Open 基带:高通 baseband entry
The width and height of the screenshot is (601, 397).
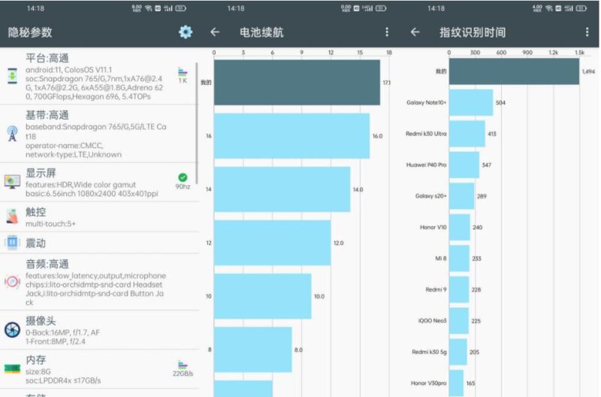pyautogui.click(x=99, y=134)
